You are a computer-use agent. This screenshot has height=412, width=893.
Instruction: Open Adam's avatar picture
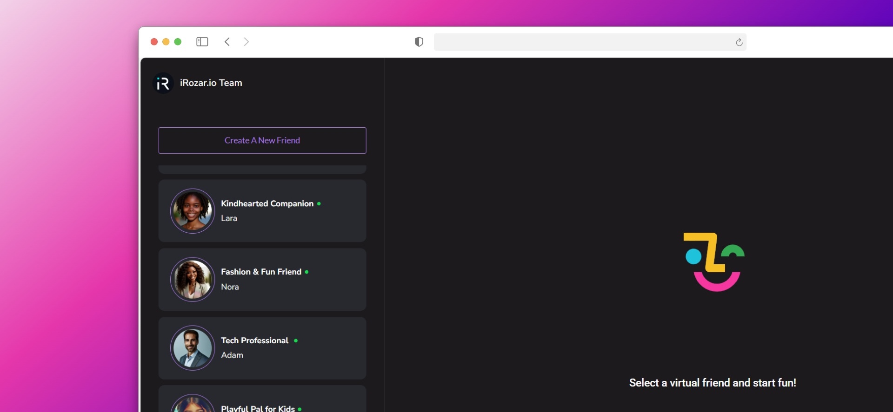(193, 348)
